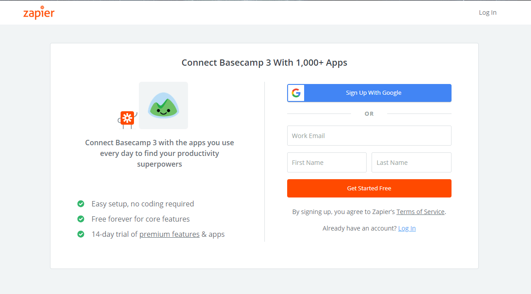Click the orange Zapier mascot icon
This screenshot has height=294, width=531.
click(x=127, y=120)
